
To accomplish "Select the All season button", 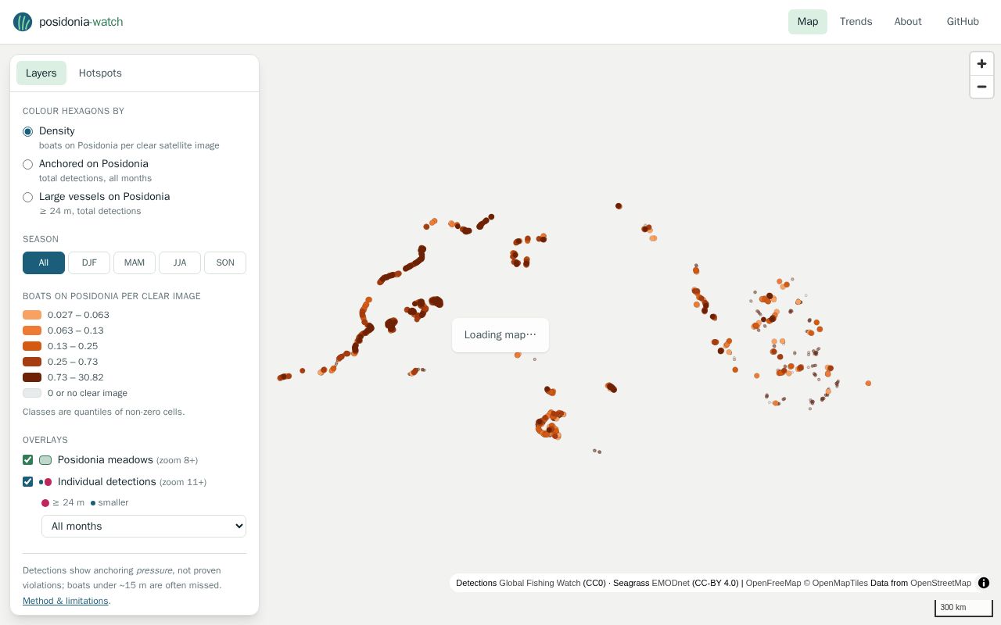I will coord(44,263).
